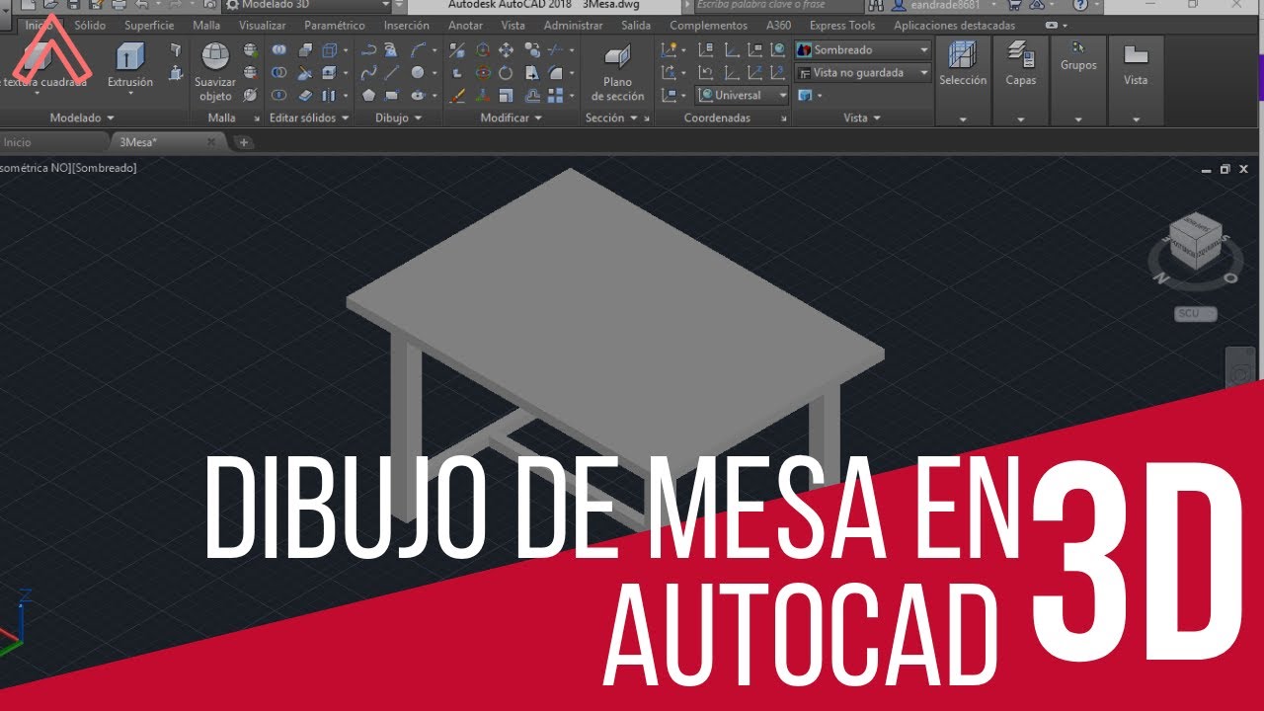
Task: Switch to the Sólido ribbon tab
Action: (89, 26)
